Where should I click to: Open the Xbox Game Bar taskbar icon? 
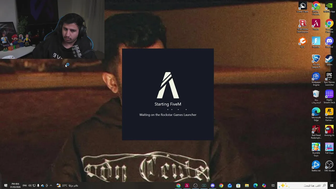coord(204,186)
